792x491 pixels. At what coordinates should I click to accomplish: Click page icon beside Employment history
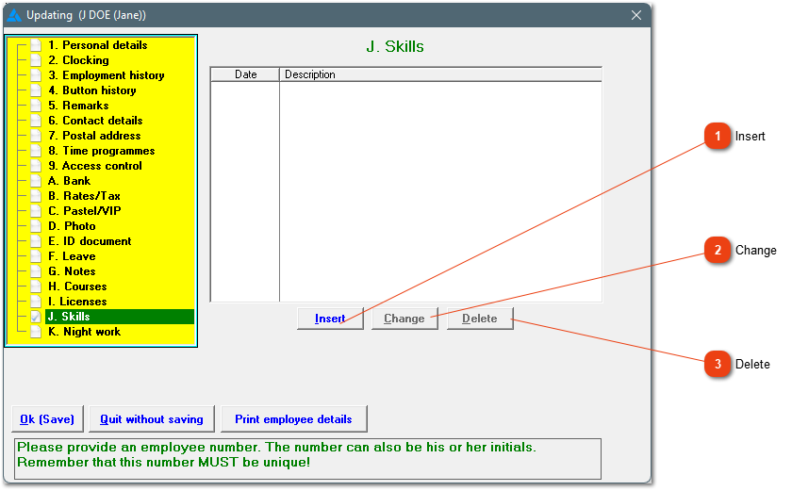[x=36, y=75]
